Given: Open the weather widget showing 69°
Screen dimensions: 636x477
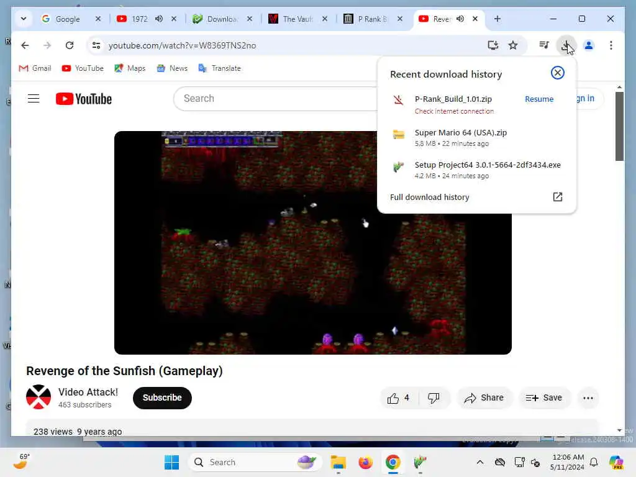Looking at the screenshot, I should pyautogui.click(x=22, y=461).
